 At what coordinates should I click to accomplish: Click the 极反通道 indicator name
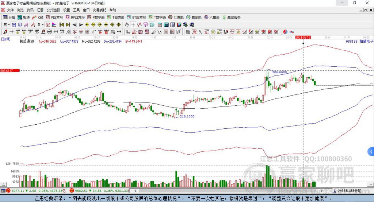coord(27,41)
